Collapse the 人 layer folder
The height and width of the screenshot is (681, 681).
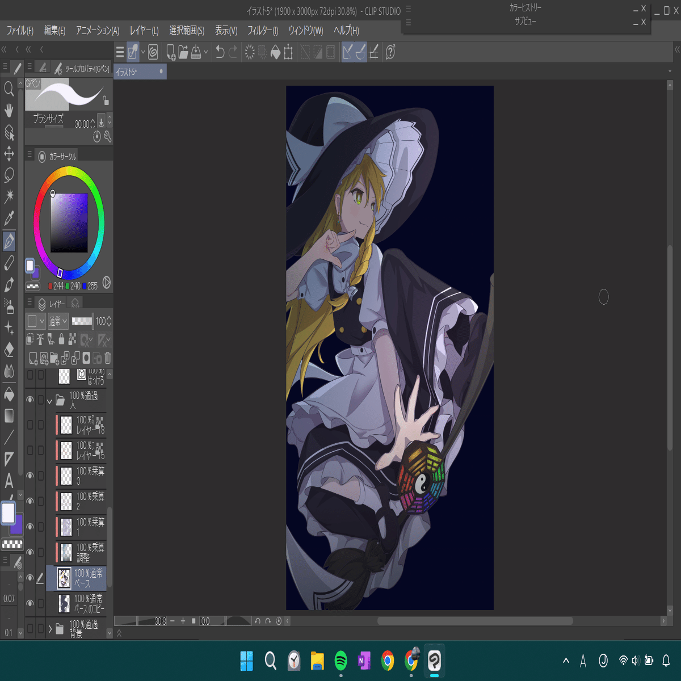point(49,401)
